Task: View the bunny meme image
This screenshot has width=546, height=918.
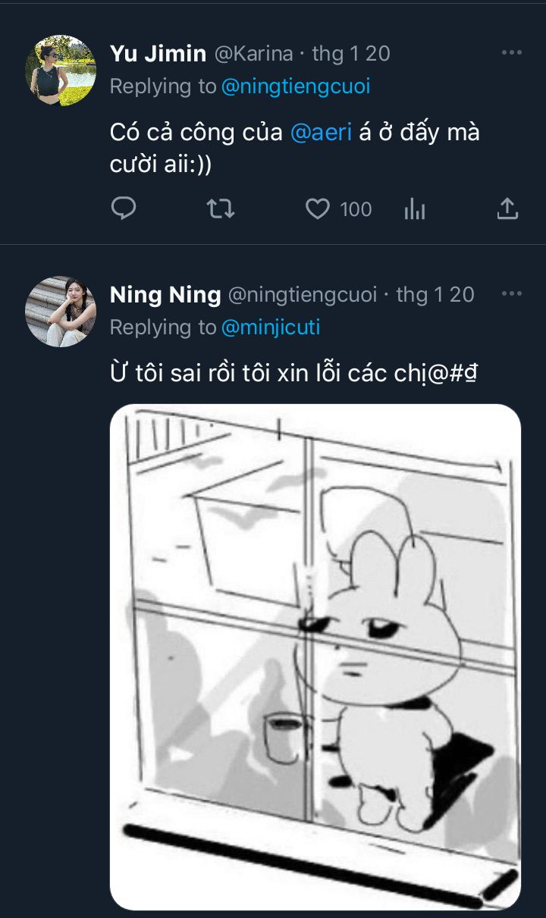Action: point(315,656)
